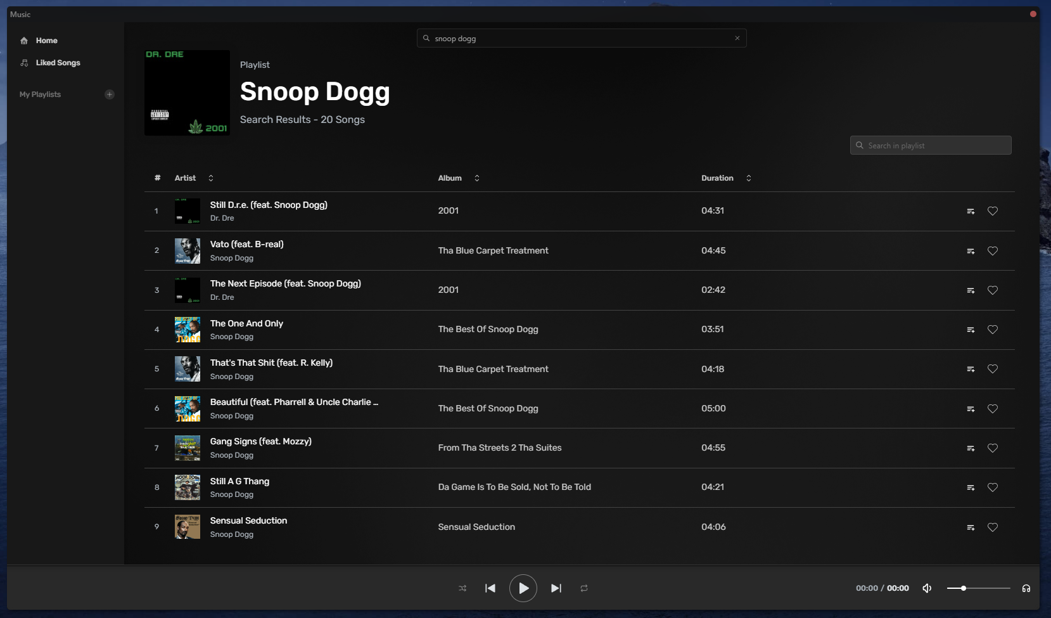
Task: Sort songs by Artist column
Action: [x=211, y=178]
